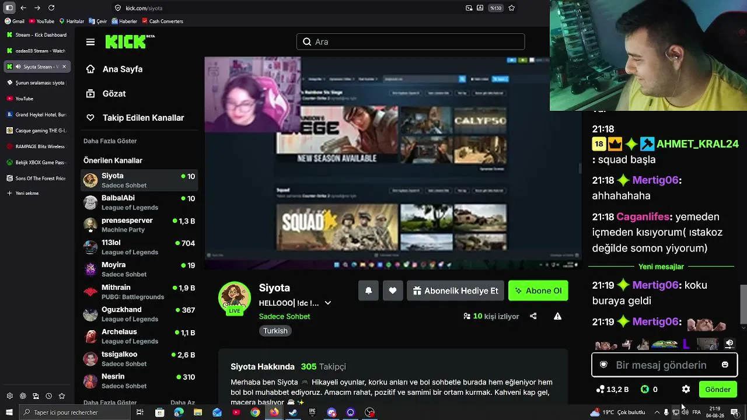Click the Windows Start button
The width and height of the screenshot is (747, 420).
tap(9, 412)
